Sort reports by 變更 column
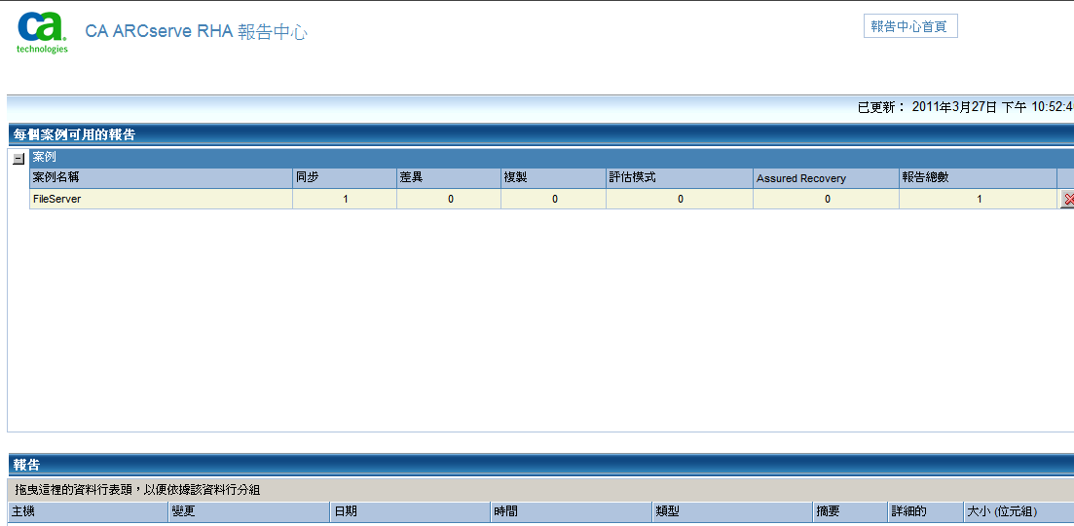1074x526 pixels. point(249,511)
